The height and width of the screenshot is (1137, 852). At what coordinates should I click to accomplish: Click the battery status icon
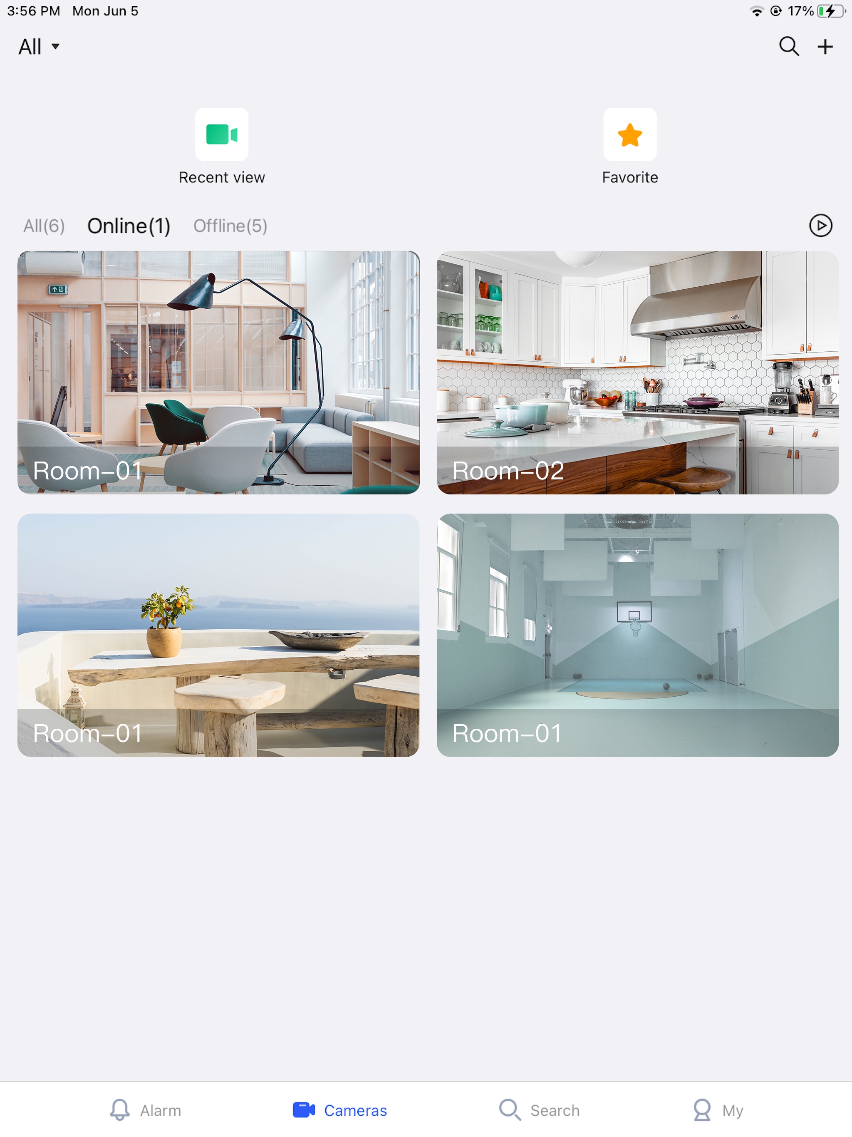point(832,11)
